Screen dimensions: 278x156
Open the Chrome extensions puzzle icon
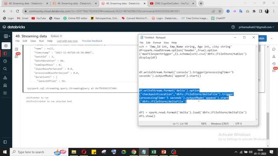254,11
